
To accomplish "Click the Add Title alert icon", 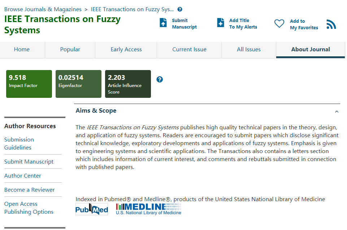I will (x=220, y=23).
